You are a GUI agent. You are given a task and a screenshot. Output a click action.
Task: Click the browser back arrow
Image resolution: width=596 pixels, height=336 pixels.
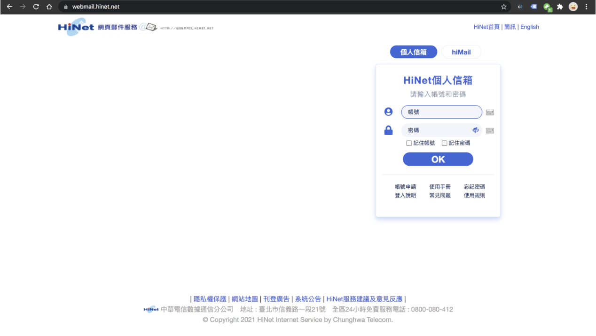coord(9,7)
